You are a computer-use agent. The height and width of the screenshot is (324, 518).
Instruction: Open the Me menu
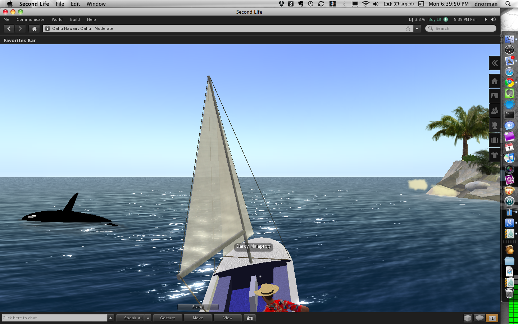coord(6,19)
